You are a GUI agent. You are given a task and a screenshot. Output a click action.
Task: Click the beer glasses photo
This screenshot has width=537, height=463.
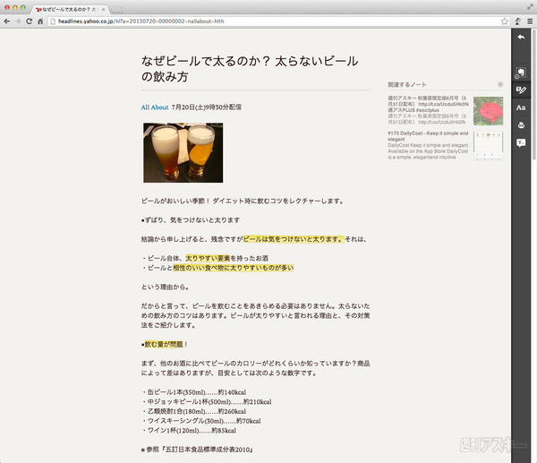(x=183, y=152)
